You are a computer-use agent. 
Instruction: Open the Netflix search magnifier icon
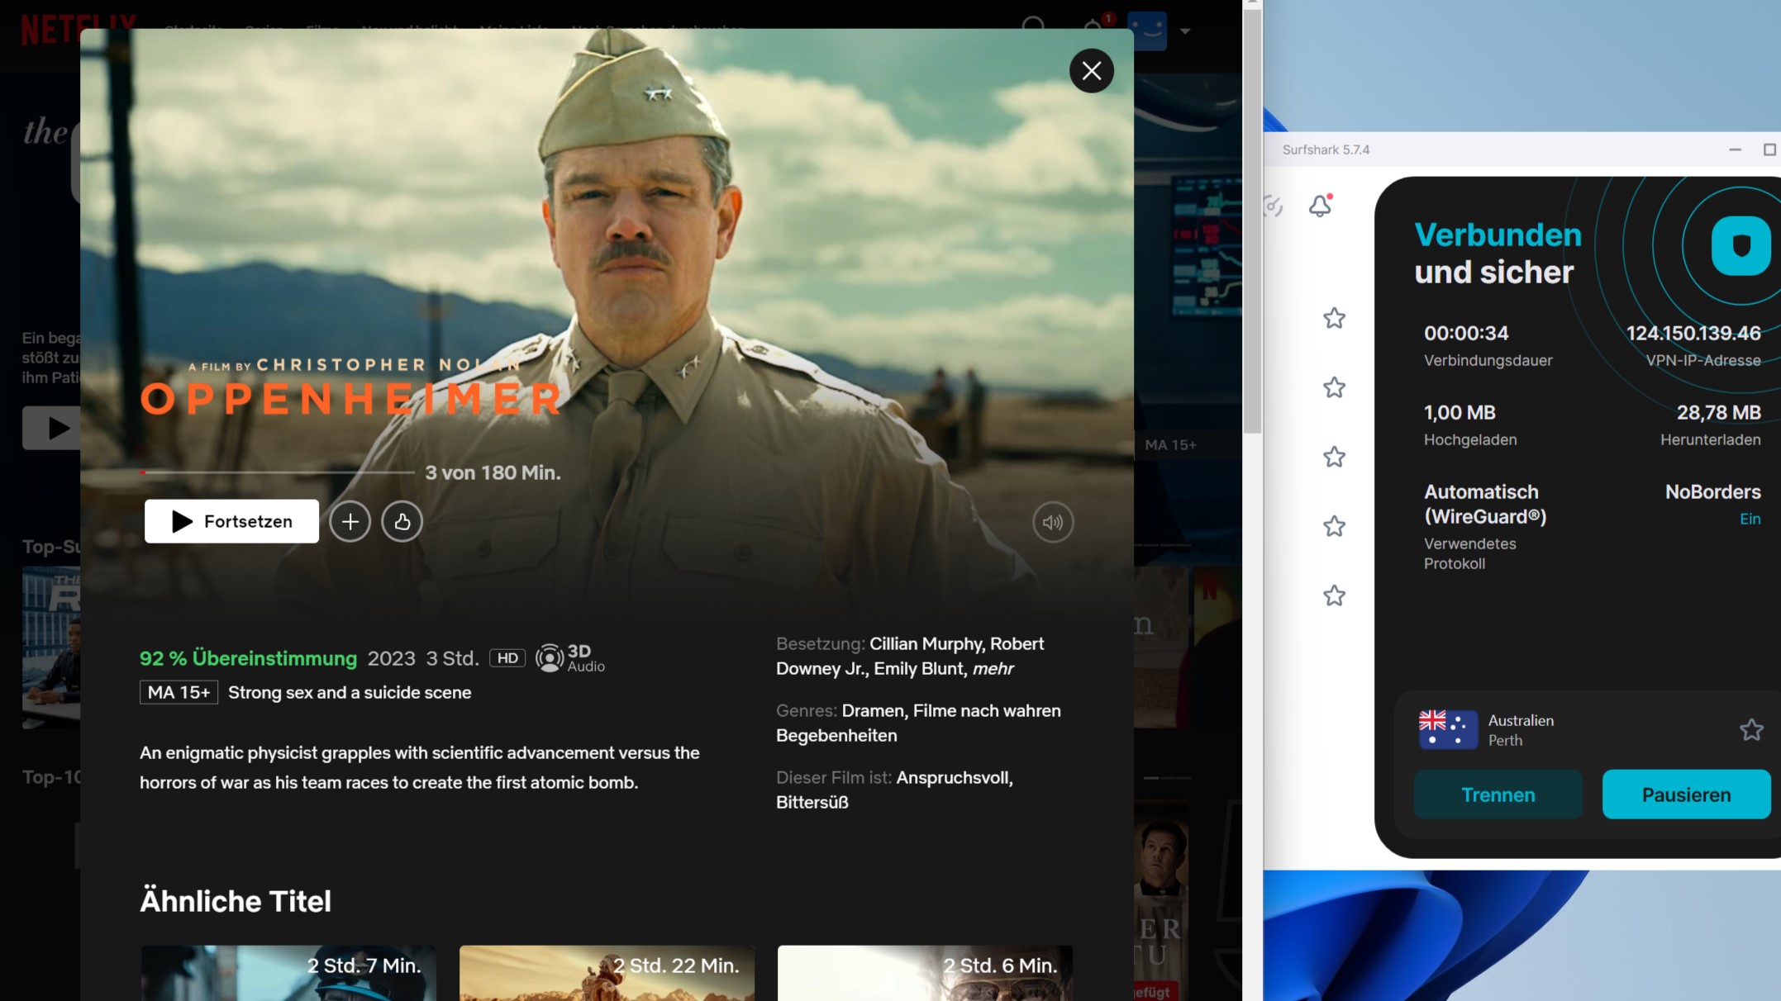(1033, 26)
